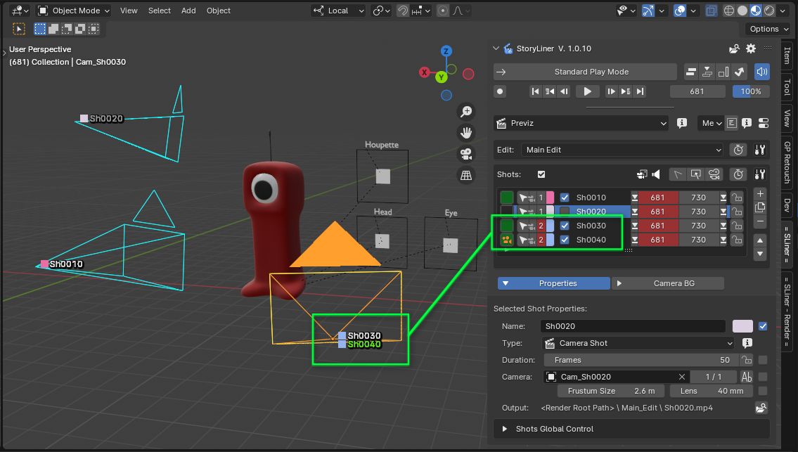Click the selected shot color swatch

point(742,326)
